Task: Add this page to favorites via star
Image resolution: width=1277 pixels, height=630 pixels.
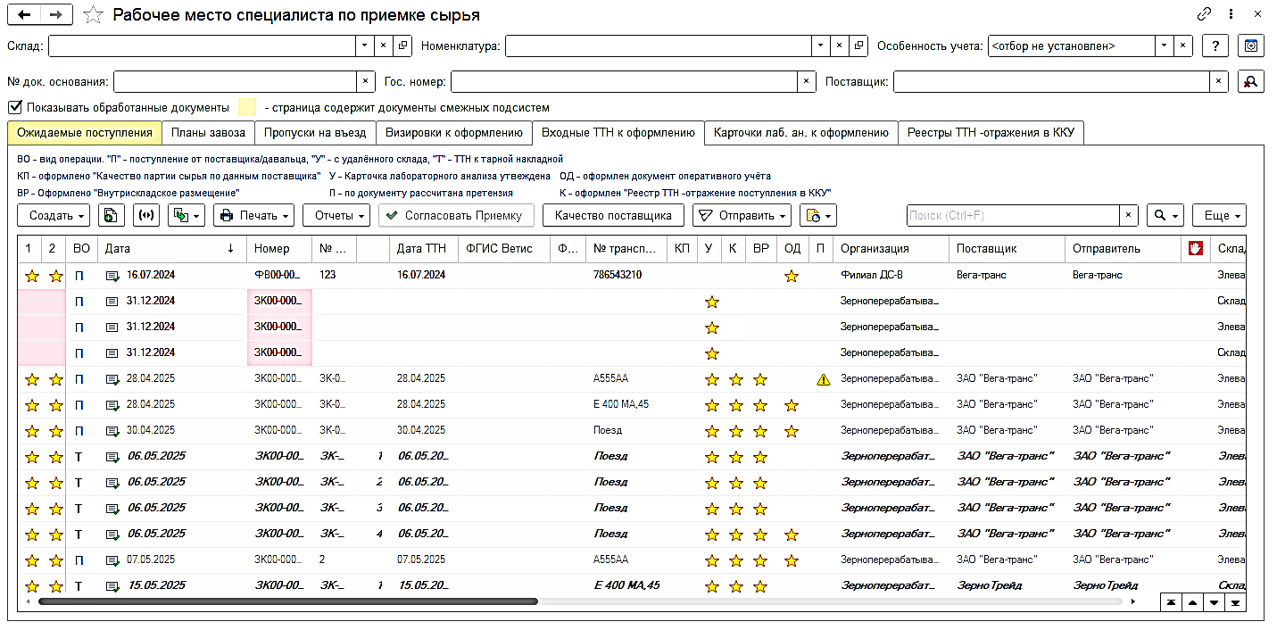Action: (x=92, y=15)
